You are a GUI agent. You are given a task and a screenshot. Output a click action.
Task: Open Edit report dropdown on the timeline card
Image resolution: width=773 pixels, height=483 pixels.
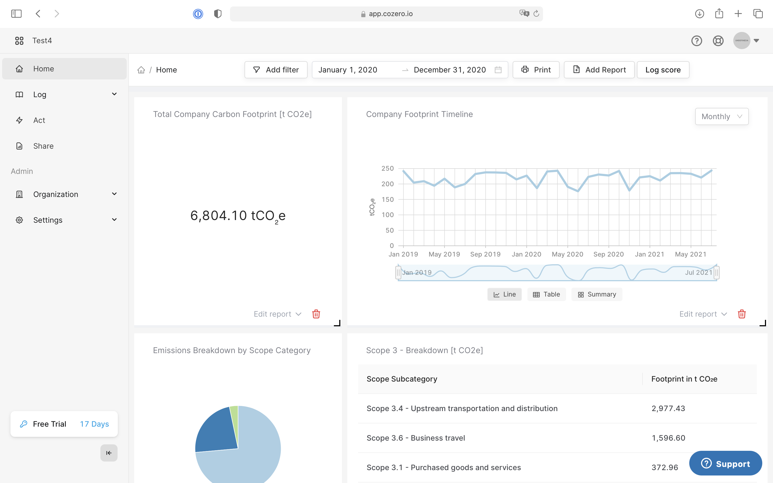[x=703, y=314]
